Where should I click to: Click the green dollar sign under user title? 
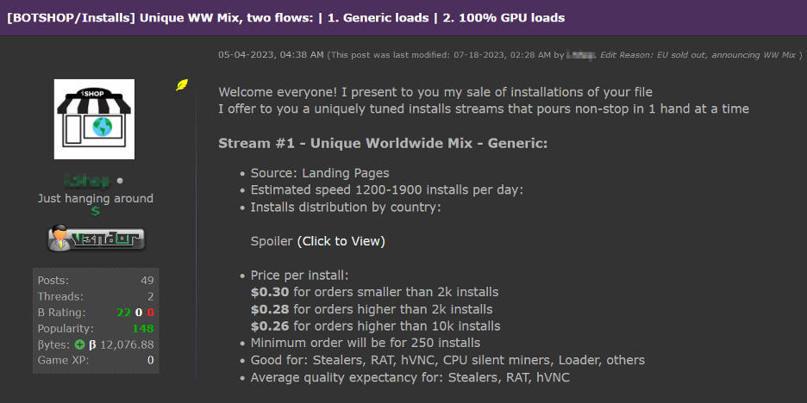(95, 211)
